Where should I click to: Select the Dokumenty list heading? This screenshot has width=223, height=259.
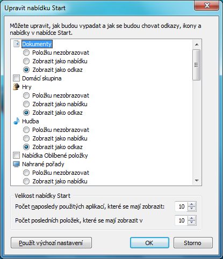[37, 44]
